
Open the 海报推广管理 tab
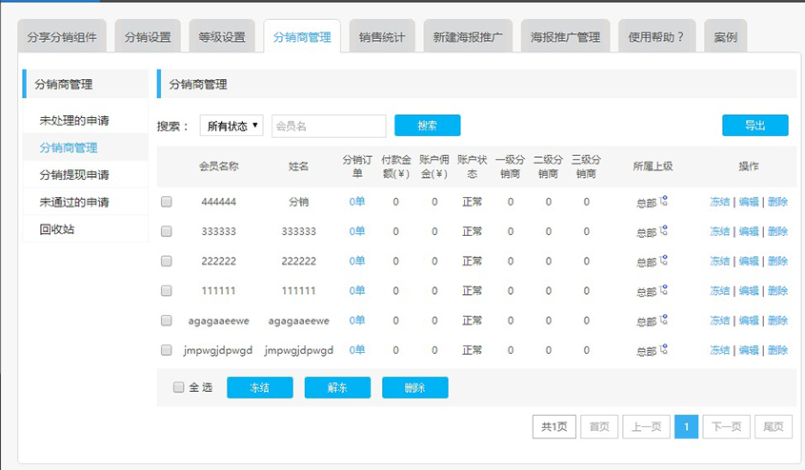[565, 37]
